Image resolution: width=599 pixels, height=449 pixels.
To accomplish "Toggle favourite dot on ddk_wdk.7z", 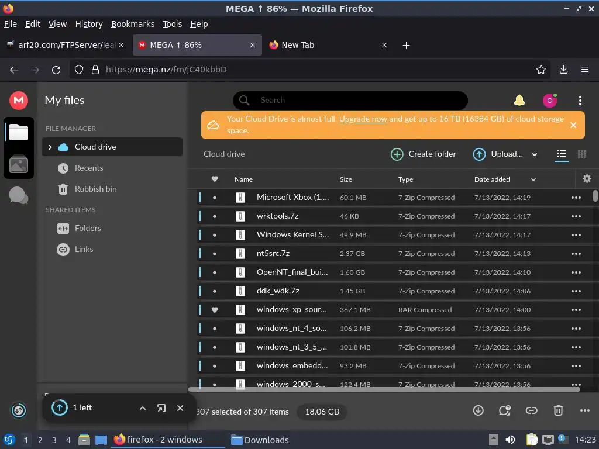I will pyautogui.click(x=215, y=291).
